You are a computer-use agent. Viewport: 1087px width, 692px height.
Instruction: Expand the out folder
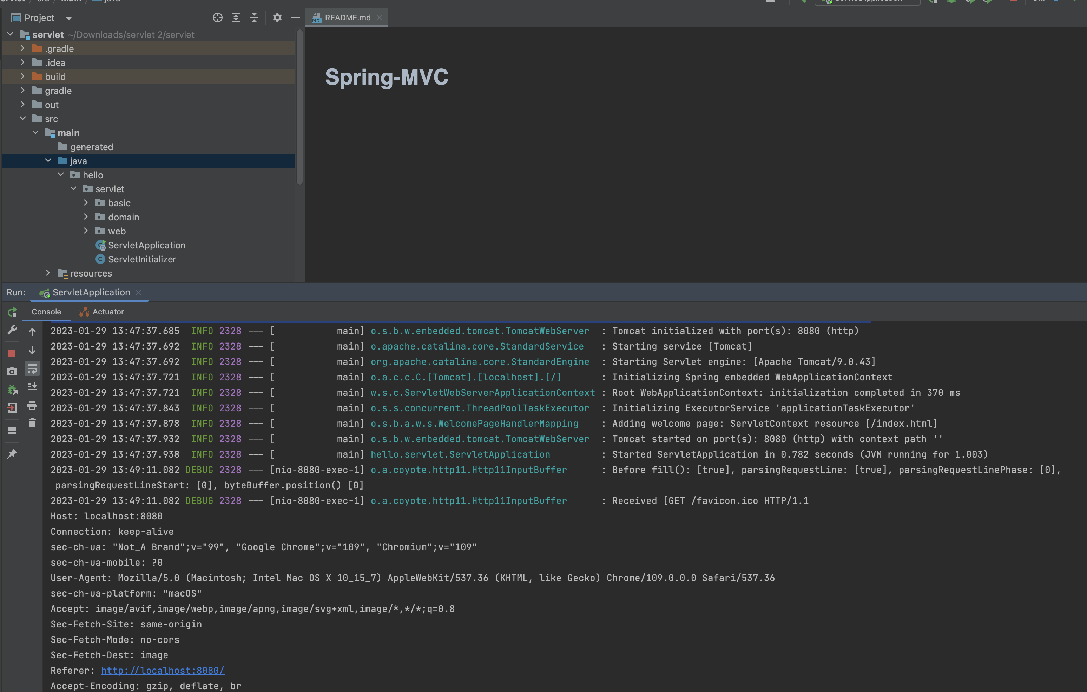22,104
